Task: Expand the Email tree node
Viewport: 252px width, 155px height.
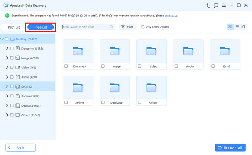Action: click(x=7, y=87)
